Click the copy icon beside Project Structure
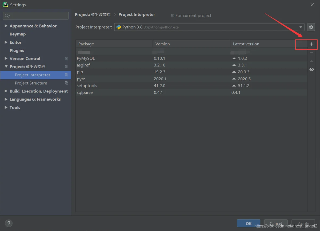This screenshot has height=231, width=320. click(x=66, y=83)
